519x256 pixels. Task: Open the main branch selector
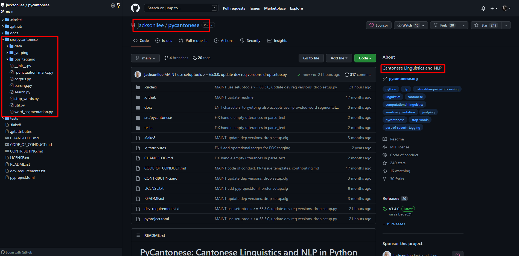145,58
